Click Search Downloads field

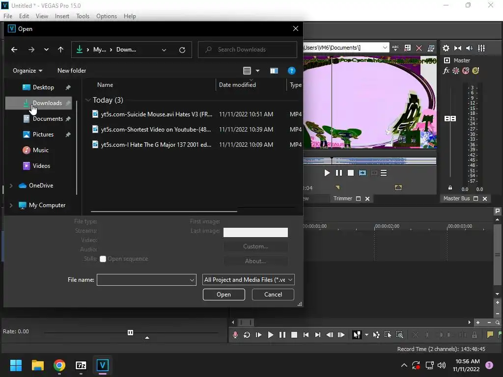[248, 50]
